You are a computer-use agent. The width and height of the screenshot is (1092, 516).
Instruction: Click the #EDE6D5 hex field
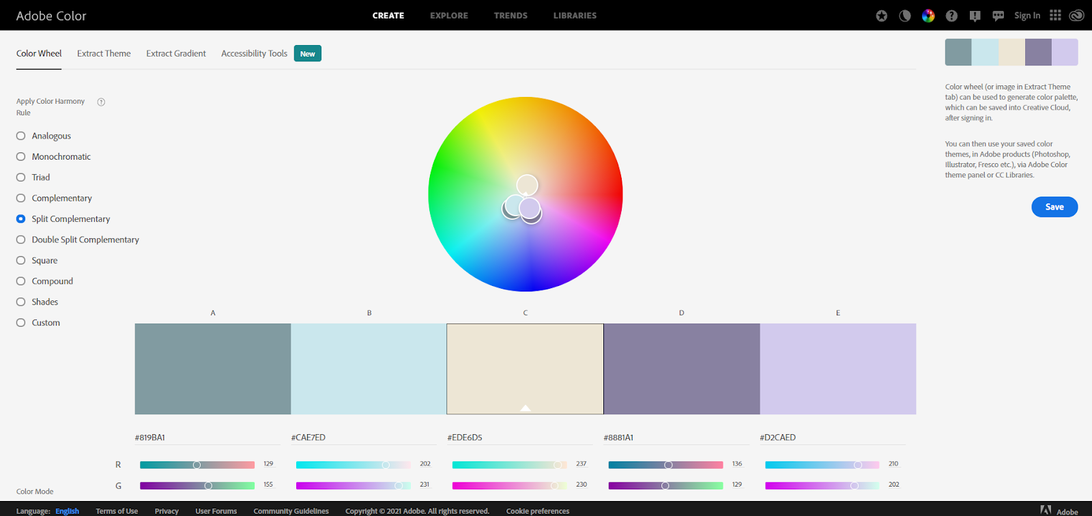(x=520, y=438)
